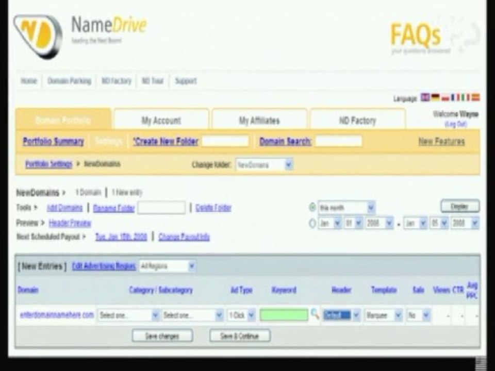The width and height of the screenshot is (495, 371).
Task: Click the keyword search magnifier icon
Action: pos(315,314)
